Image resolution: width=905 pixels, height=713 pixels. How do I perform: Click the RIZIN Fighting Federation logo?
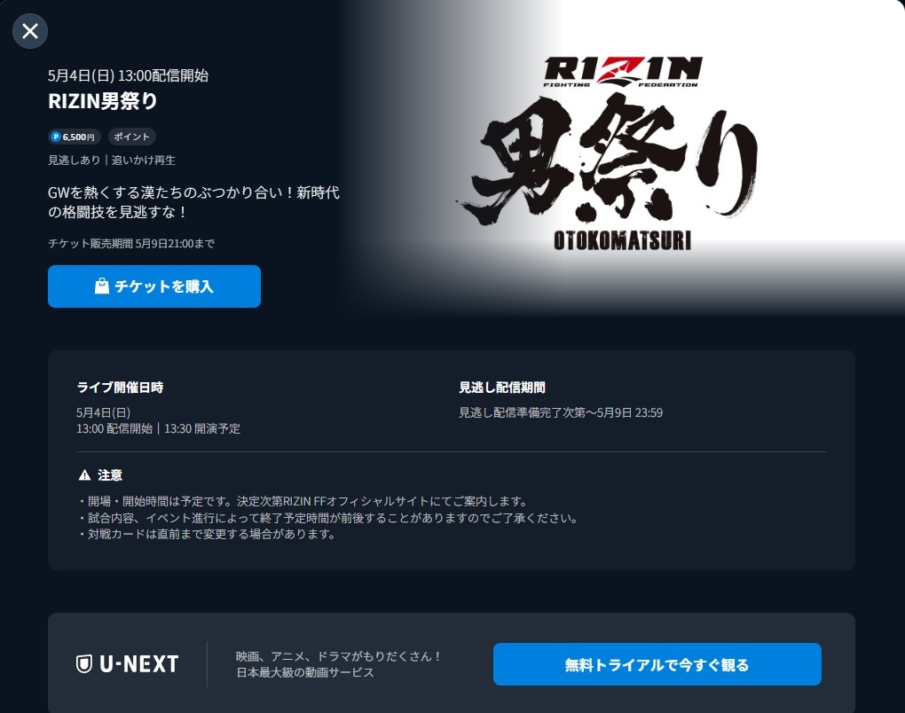point(623,72)
